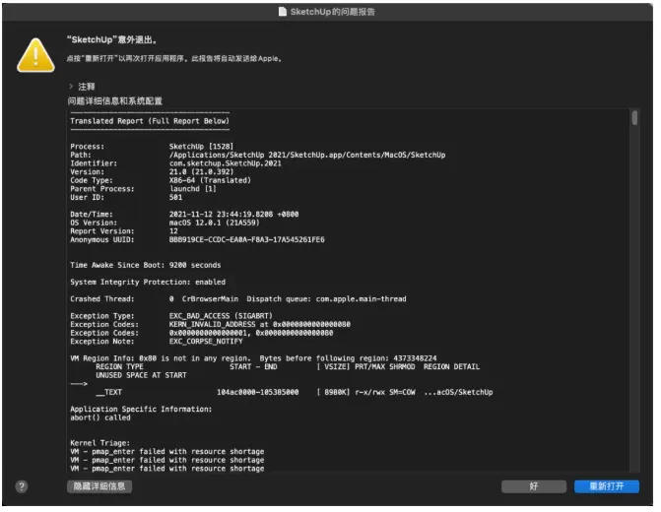Screen dimensions: 661x512
Task: Click the 'abort() called' line
Action: tap(100, 417)
